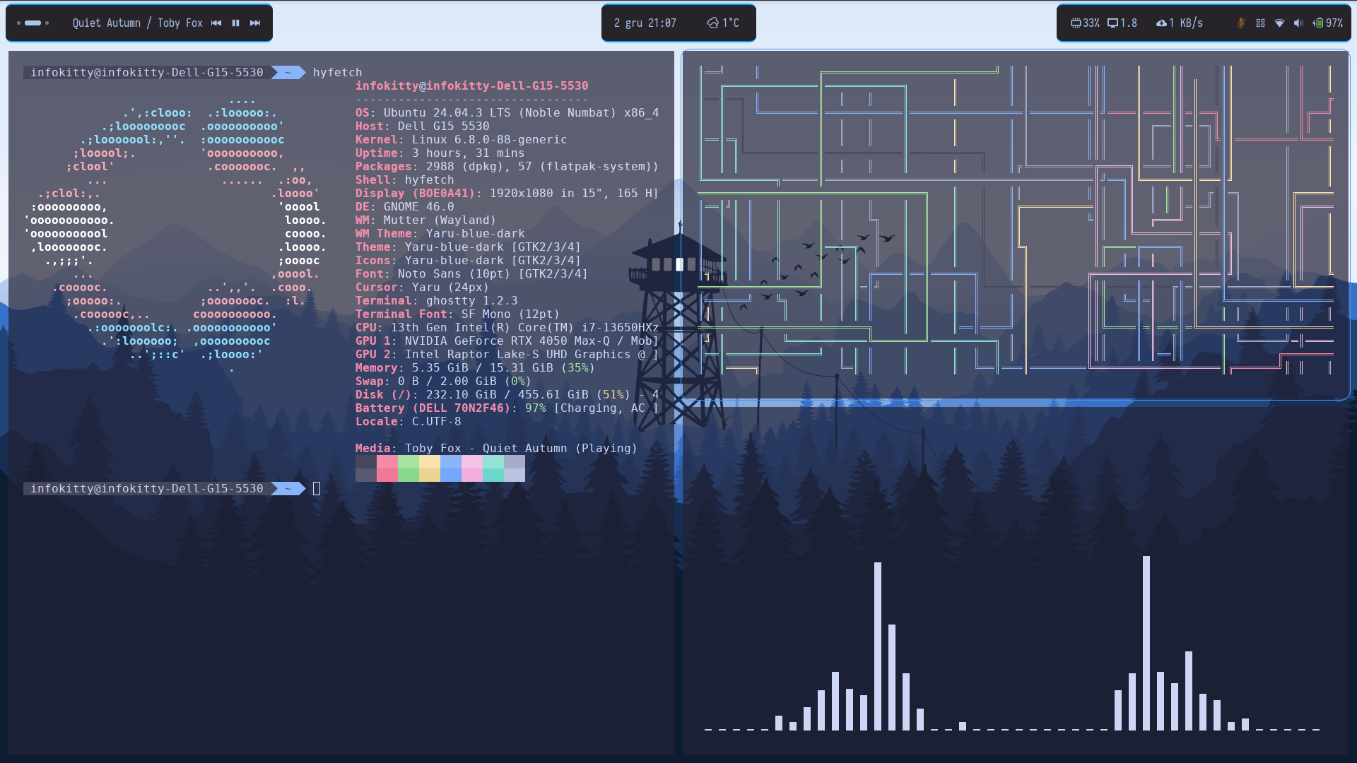Click the speaker volume icon
The width and height of the screenshot is (1357, 763).
[x=1298, y=23]
